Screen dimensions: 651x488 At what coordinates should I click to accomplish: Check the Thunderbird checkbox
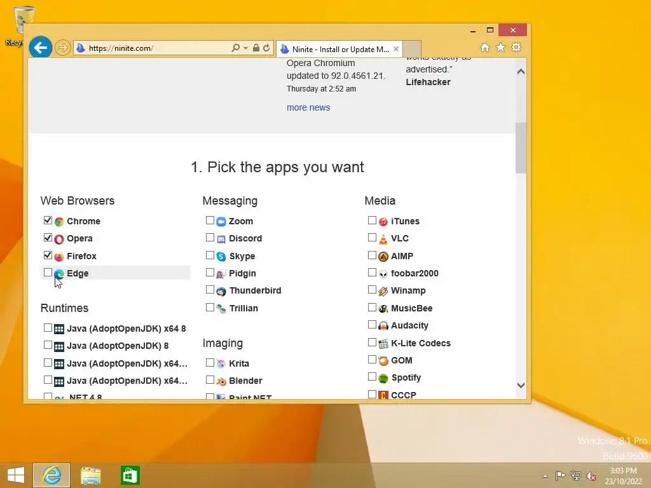click(x=210, y=290)
